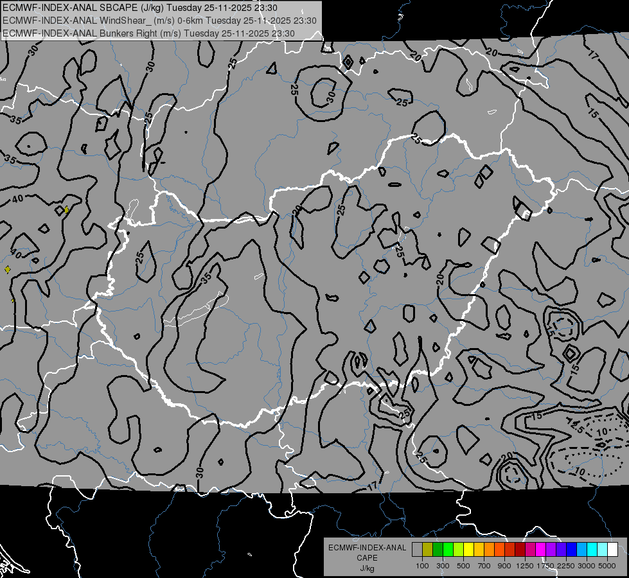629x578 pixels.
Task: Pick the brick red legend swatch
Action: tap(510, 549)
